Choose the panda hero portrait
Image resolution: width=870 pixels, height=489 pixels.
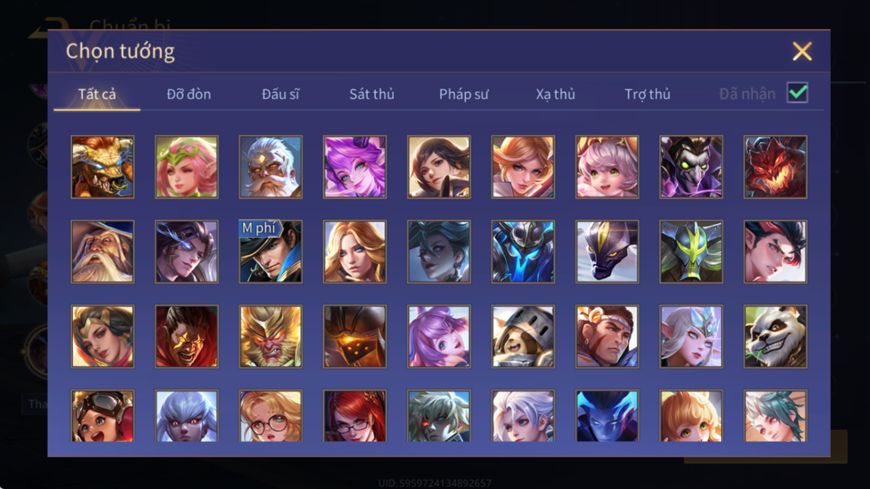775,336
